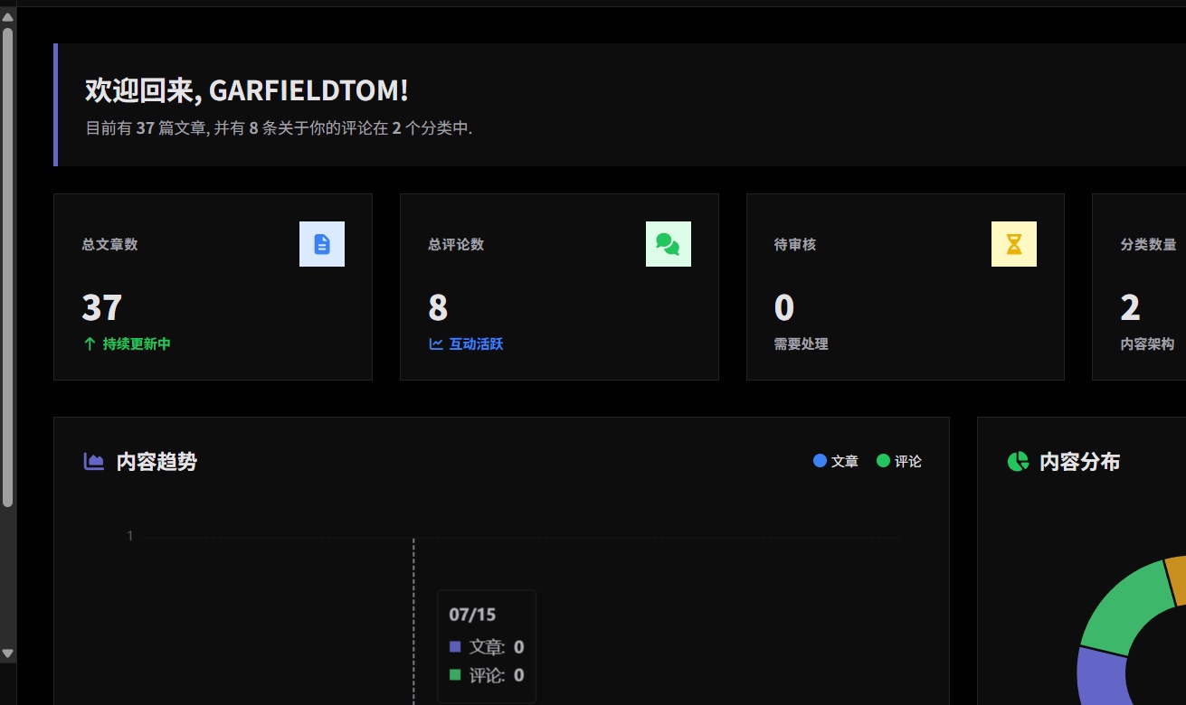
Task: Click the 需要处理 text
Action: [802, 344]
